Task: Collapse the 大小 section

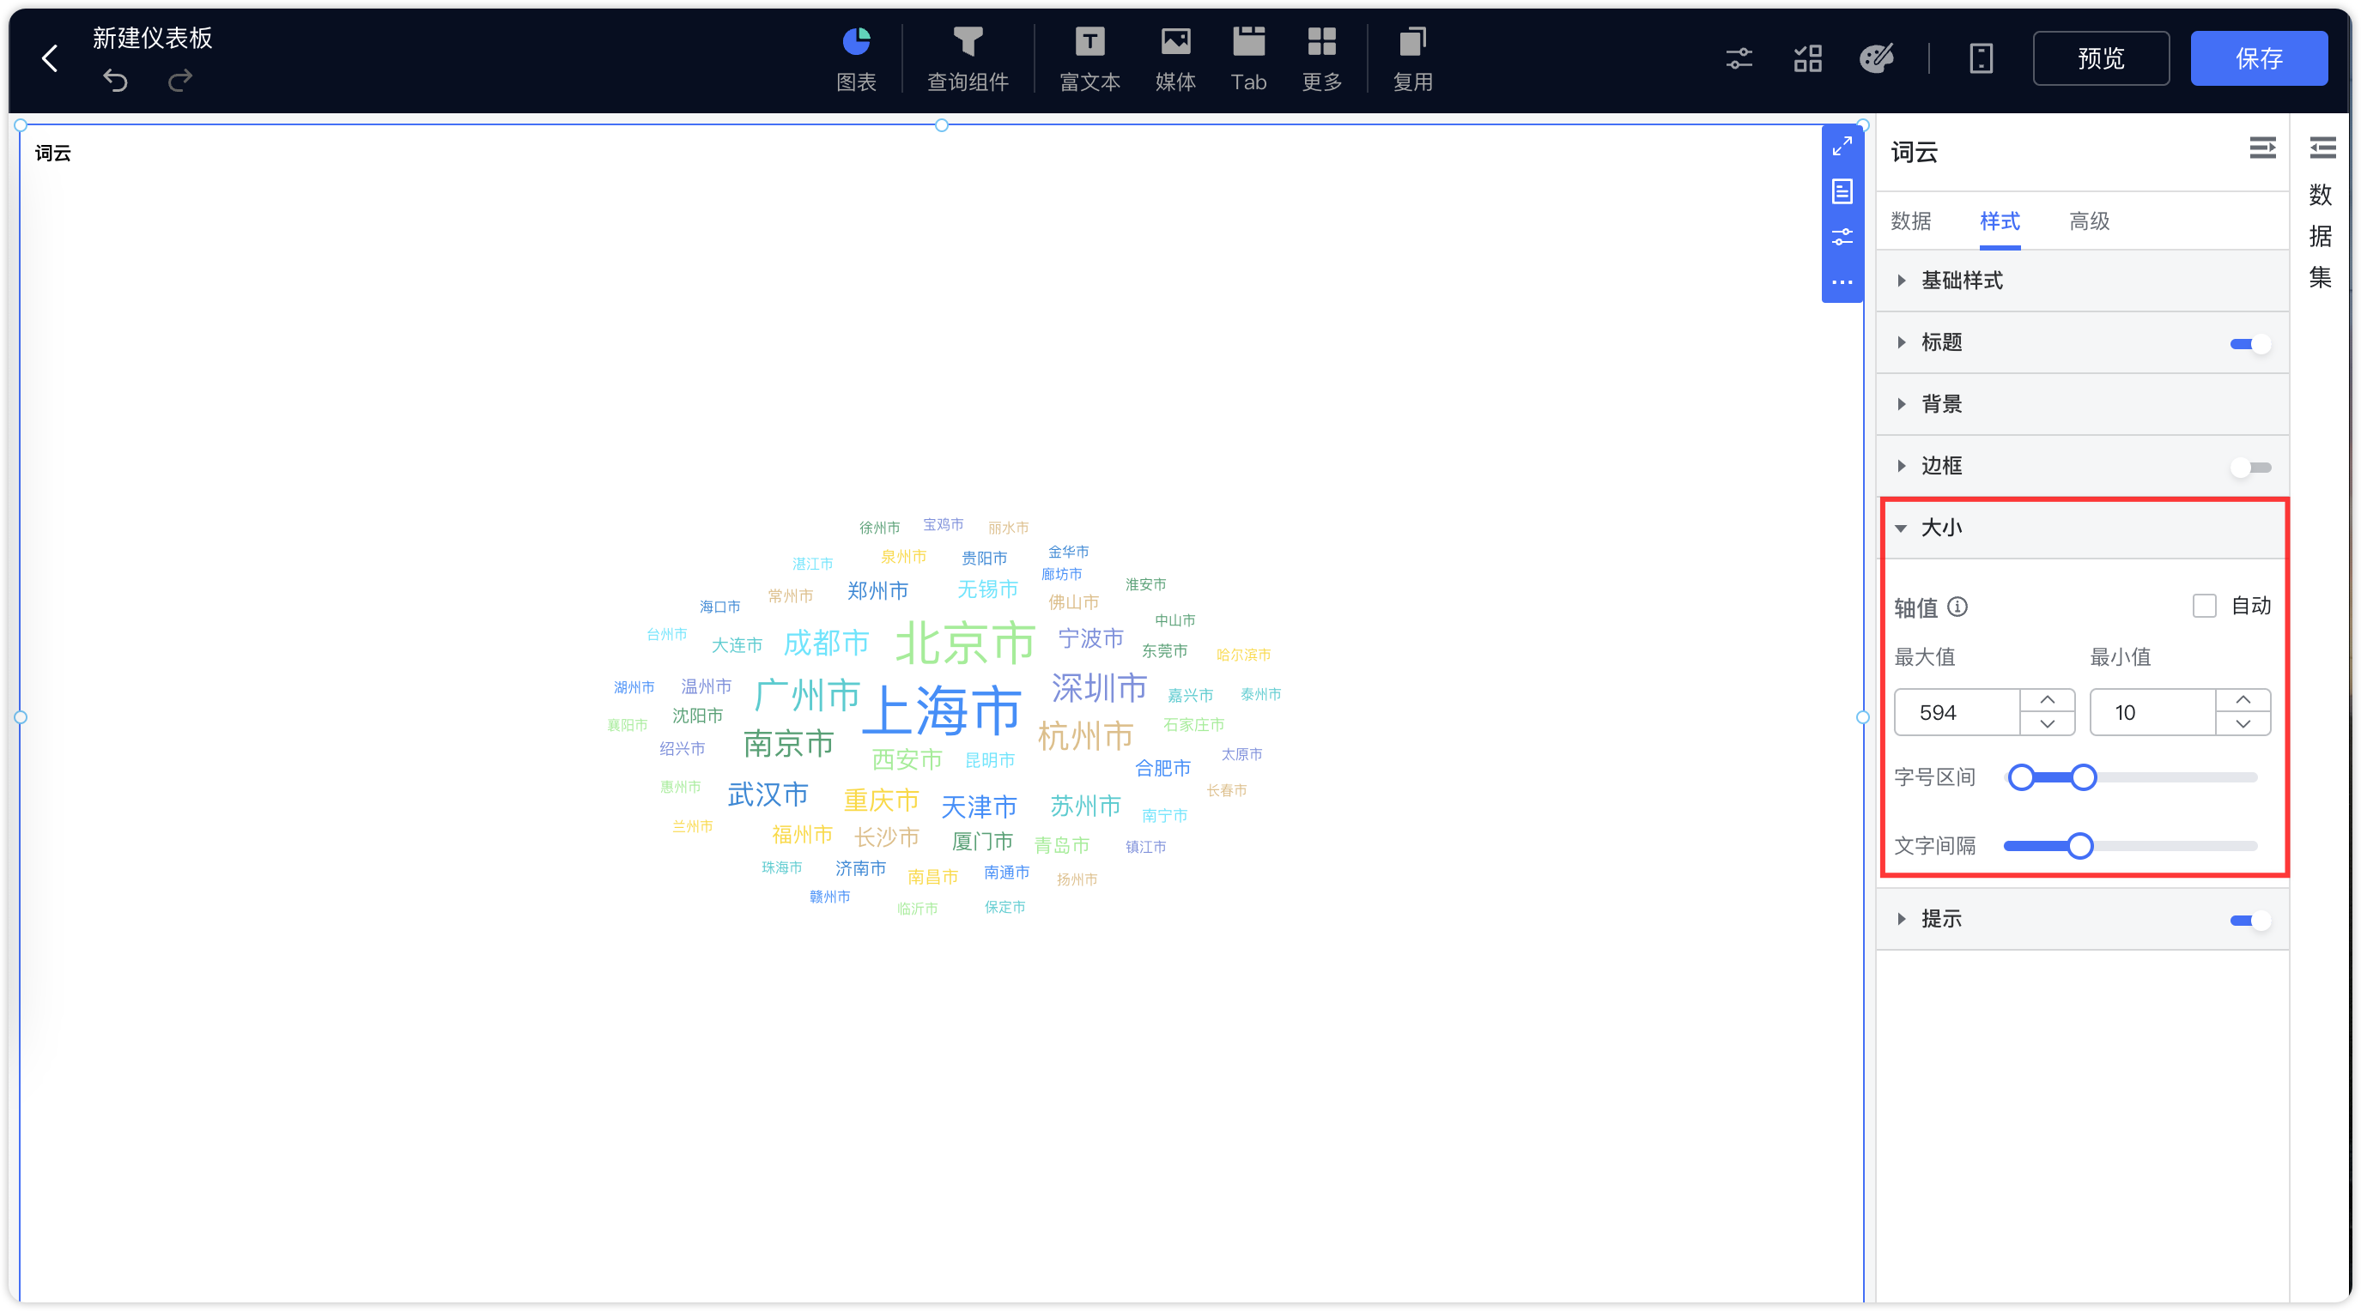Action: pos(2081,528)
